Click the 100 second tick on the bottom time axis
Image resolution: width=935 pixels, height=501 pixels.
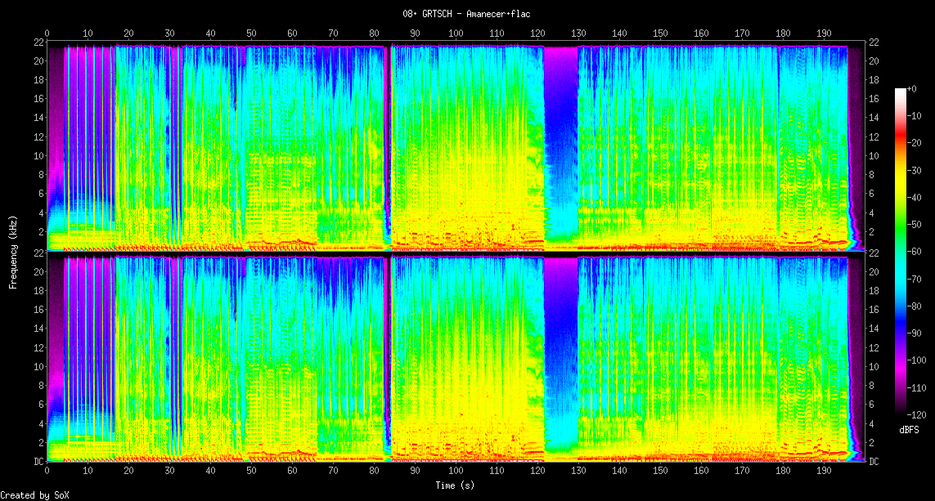tap(456, 472)
